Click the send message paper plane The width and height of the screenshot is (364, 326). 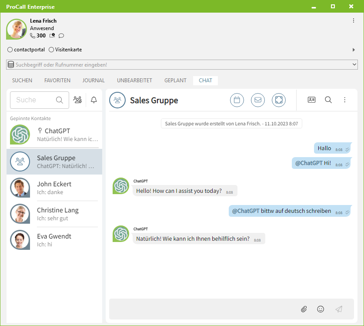339,309
